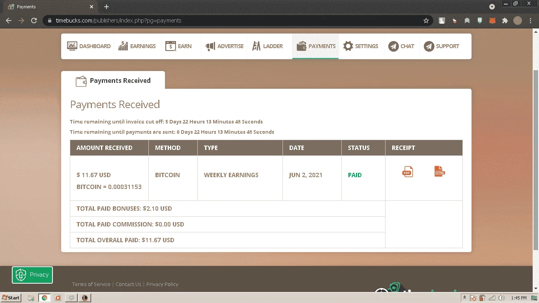This screenshot has height=303, width=539.
Task: Open Terms of Service link
Action: [91, 284]
